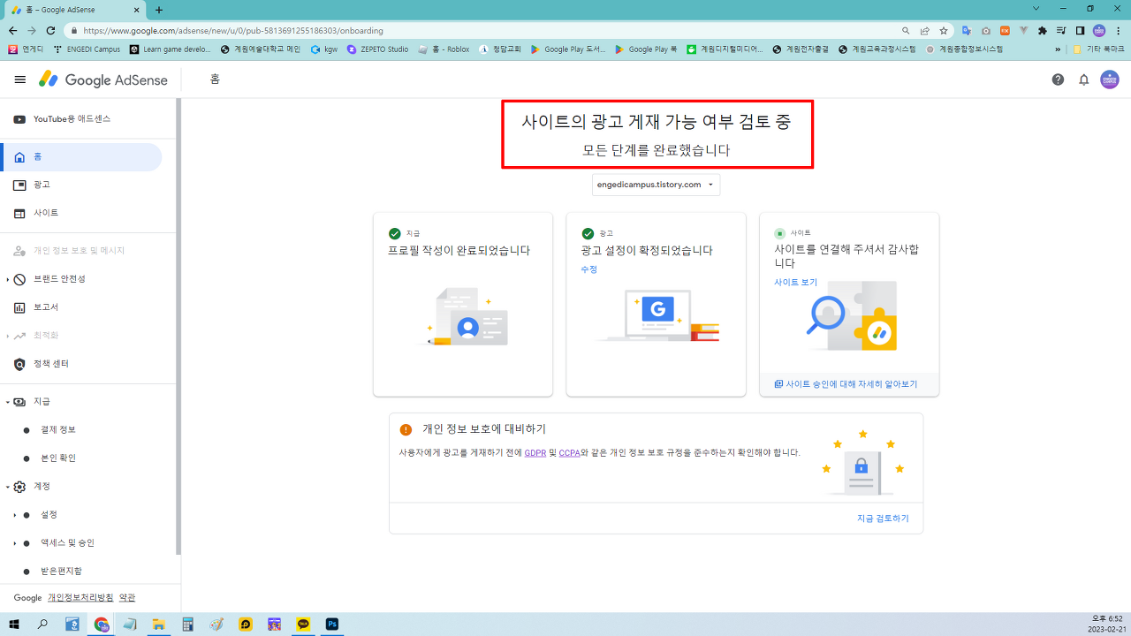Show more bookmarks chevron
The image size is (1131, 636).
(1058, 49)
